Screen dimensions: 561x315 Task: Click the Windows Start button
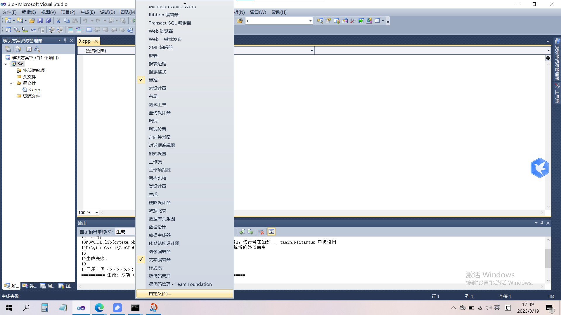(8, 308)
